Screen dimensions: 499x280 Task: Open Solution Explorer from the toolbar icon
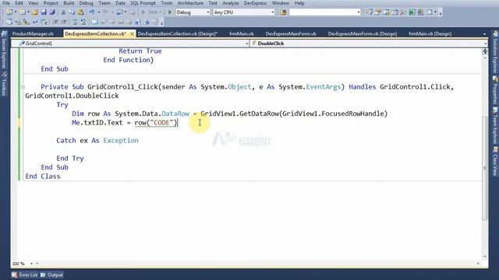369,12
